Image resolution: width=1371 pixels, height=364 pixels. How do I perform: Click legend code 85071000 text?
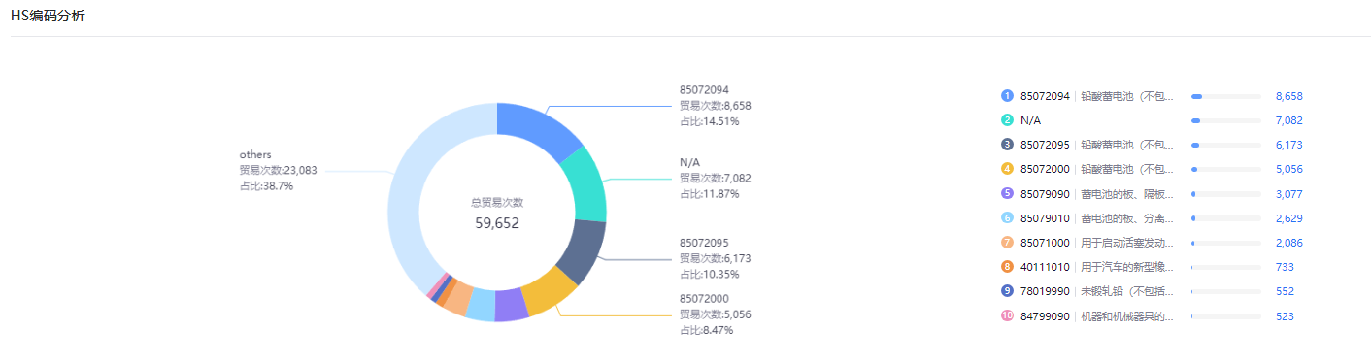click(x=1045, y=242)
